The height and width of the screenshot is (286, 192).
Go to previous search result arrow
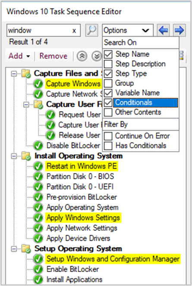164,30
